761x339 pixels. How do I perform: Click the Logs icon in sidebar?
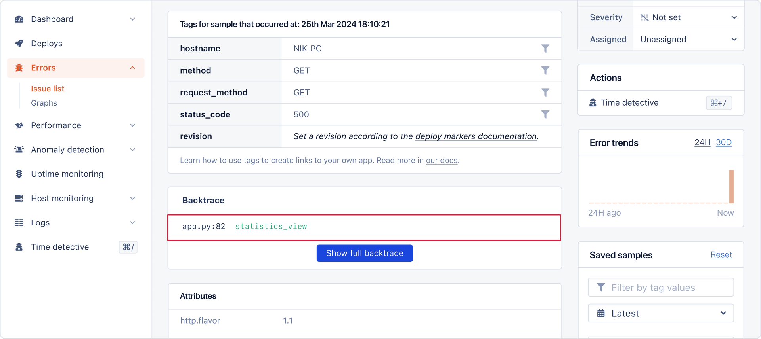pos(19,223)
